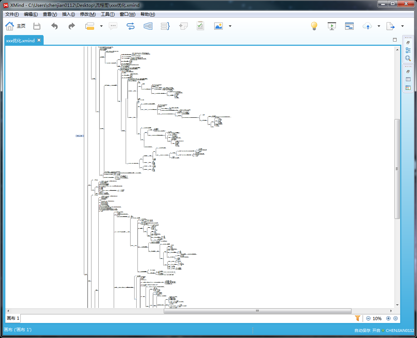Expand the image insert dropdown arrow

click(x=230, y=26)
